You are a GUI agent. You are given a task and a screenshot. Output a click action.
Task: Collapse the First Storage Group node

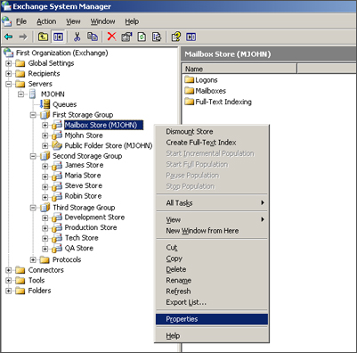tap(33, 115)
